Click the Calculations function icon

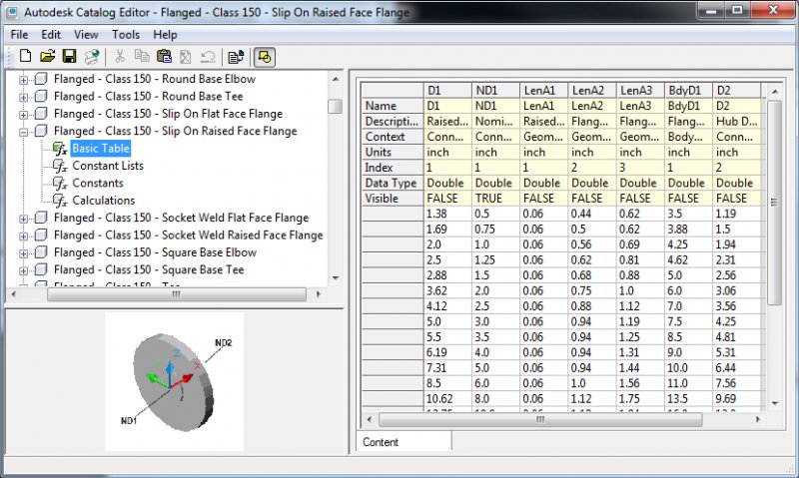click(x=60, y=201)
